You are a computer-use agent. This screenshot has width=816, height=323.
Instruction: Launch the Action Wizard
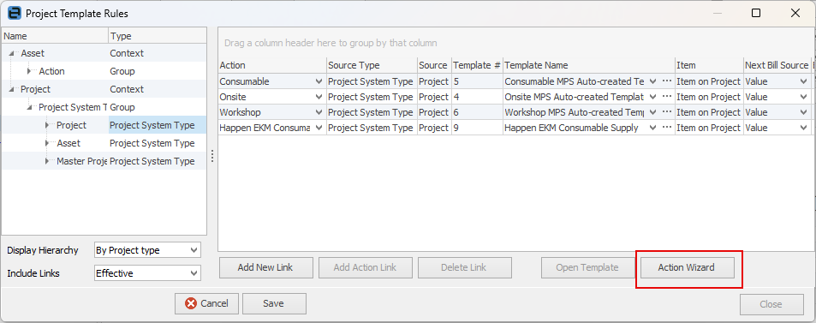click(687, 268)
